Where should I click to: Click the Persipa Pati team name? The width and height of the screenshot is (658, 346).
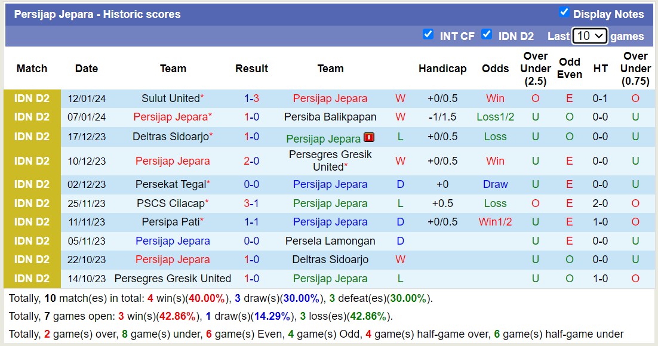[x=170, y=222]
